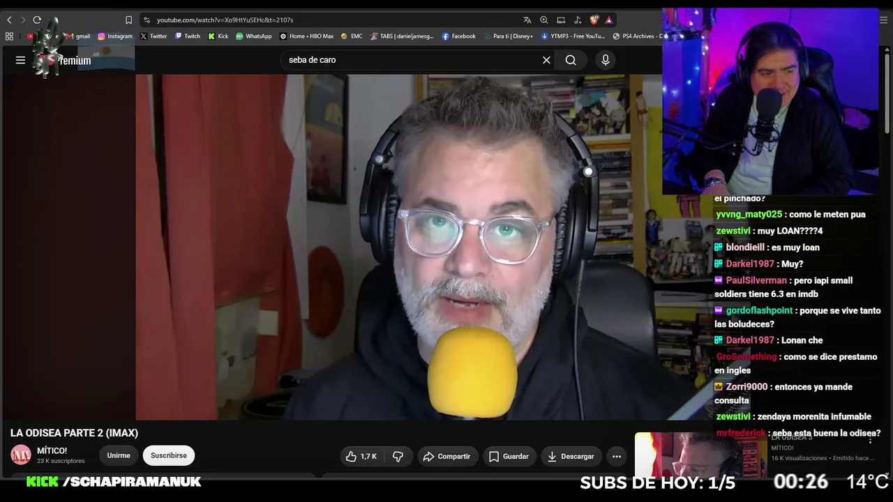Open the Twitter bookmark

coord(153,36)
